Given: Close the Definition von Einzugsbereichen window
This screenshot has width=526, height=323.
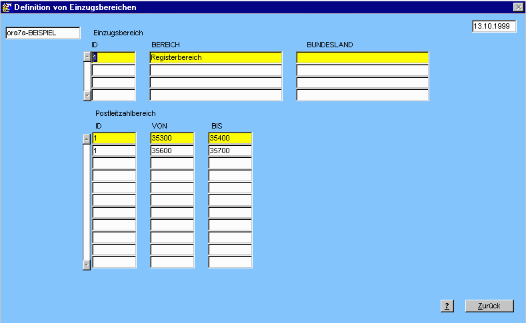Looking at the screenshot, I should pos(518,7).
